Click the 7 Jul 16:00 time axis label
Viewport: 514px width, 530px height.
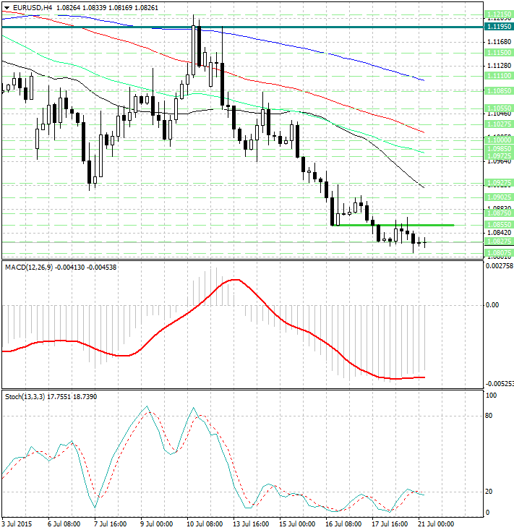(x=110, y=524)
